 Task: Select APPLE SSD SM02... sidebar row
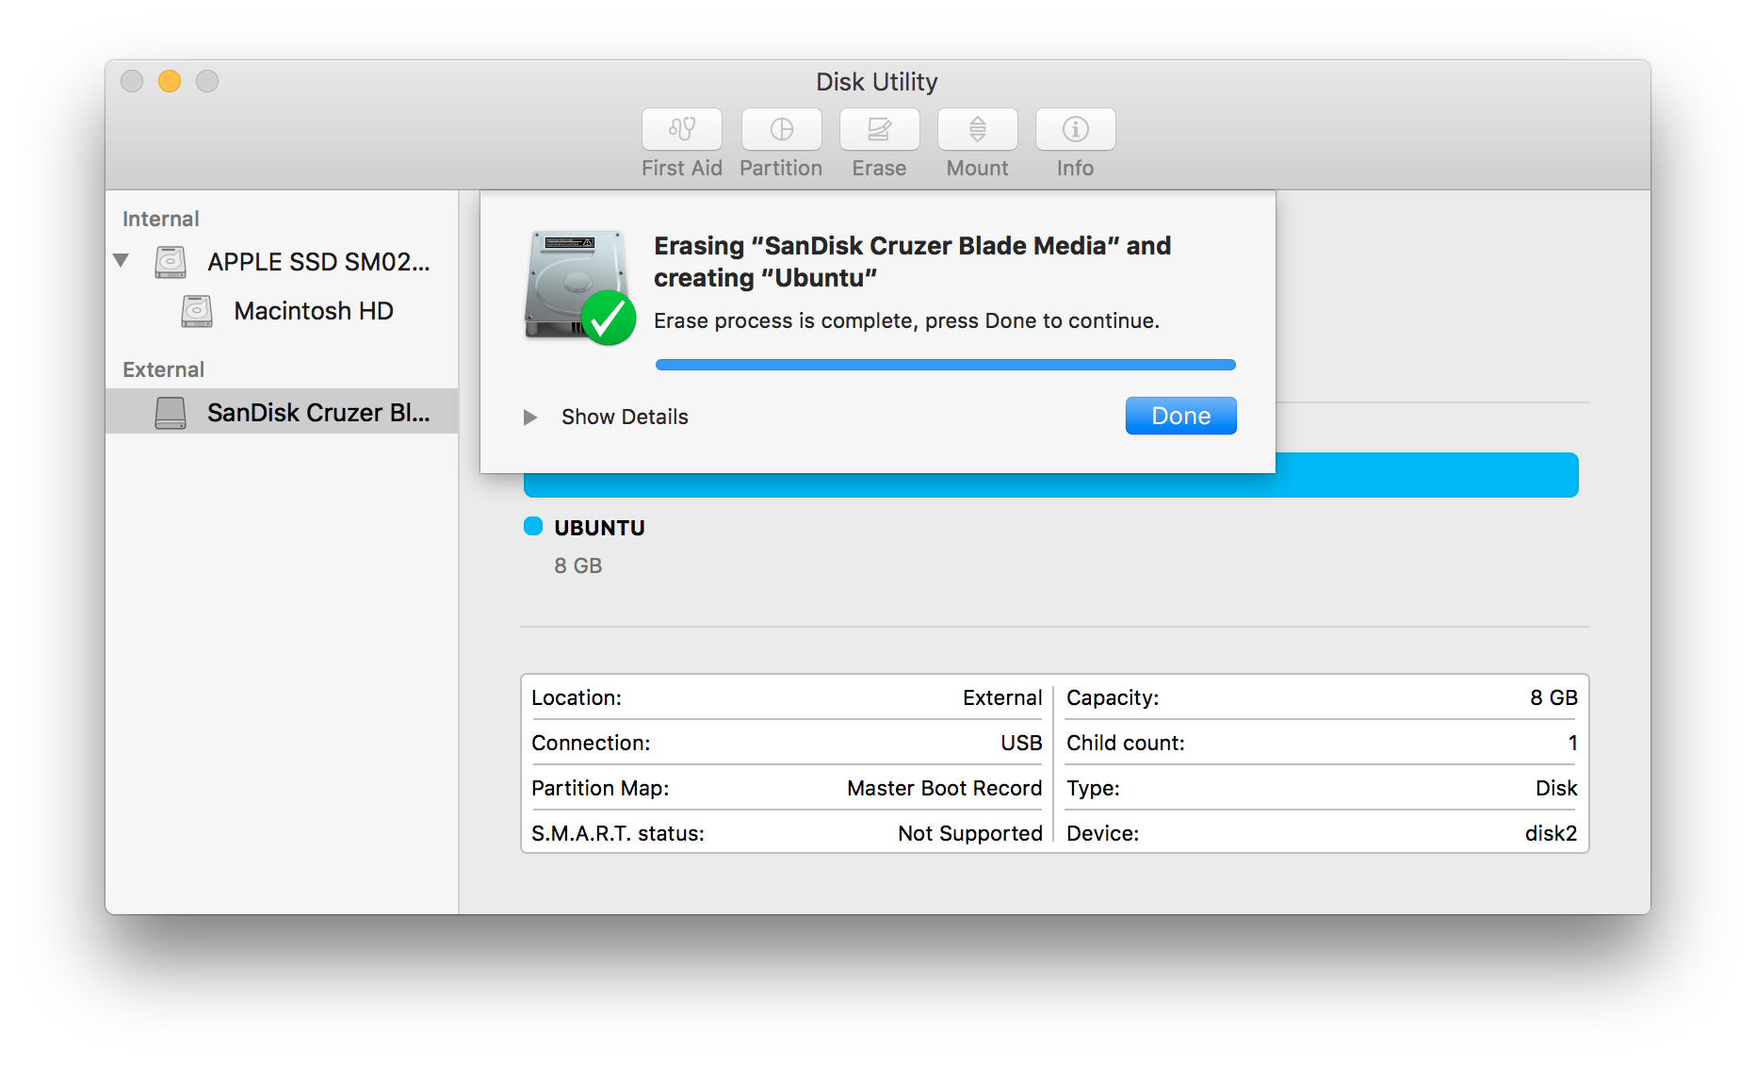click(x=282, y=262)
